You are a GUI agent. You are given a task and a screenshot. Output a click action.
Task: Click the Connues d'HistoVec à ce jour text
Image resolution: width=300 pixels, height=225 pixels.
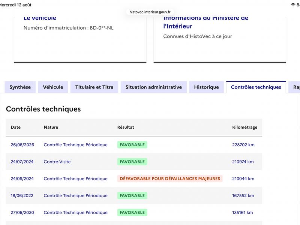coord(198,36)
